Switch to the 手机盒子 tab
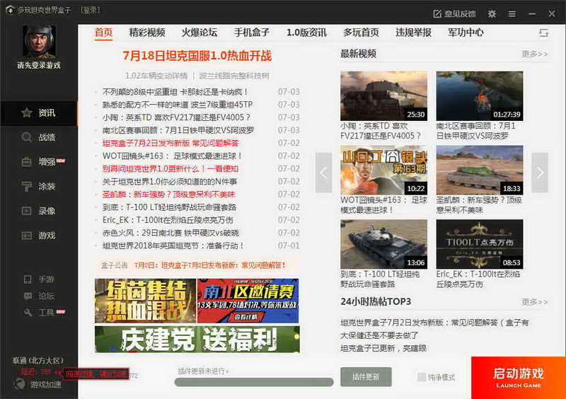 252,33
